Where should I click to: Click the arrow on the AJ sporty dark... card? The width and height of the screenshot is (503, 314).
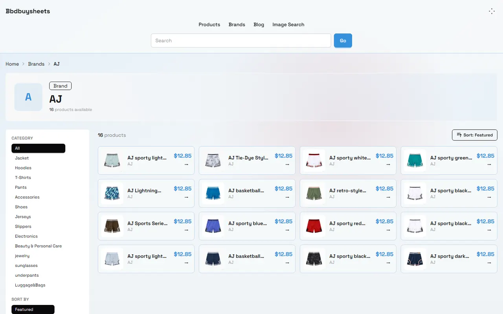pyautogui.click(x=489, y=263)
